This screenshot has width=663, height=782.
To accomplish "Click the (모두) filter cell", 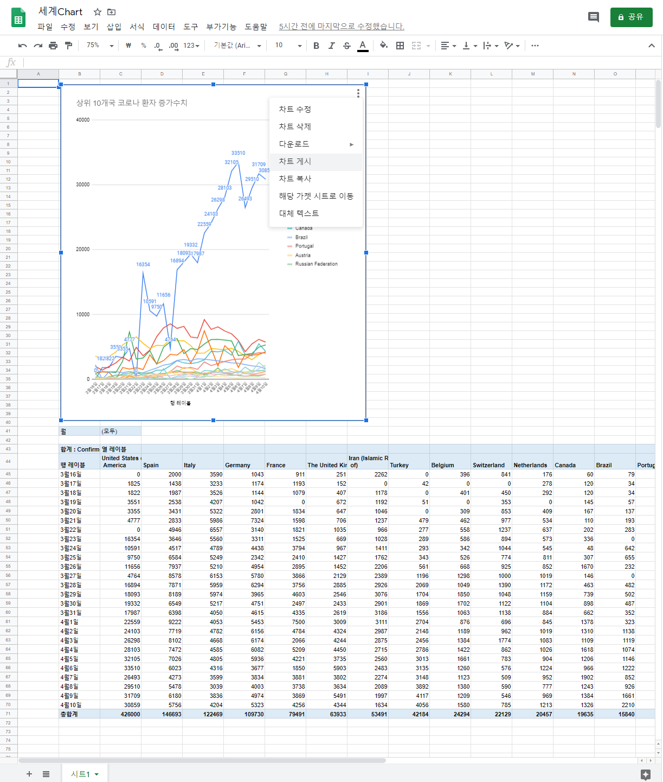I will pyautogui.click(x=120, y=431).
